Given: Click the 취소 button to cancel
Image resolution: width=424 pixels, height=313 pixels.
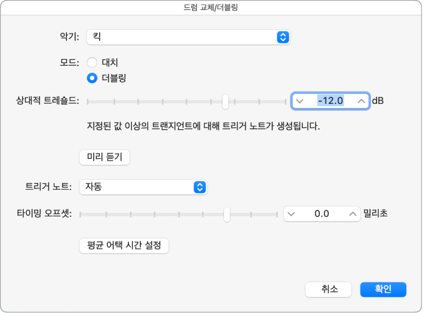Looking at the screenshot, I should [x=328, y=289].
